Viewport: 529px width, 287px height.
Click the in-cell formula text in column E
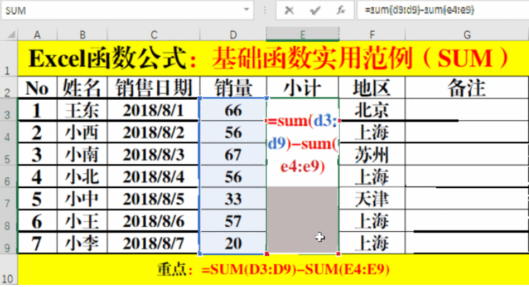(302, 143)
